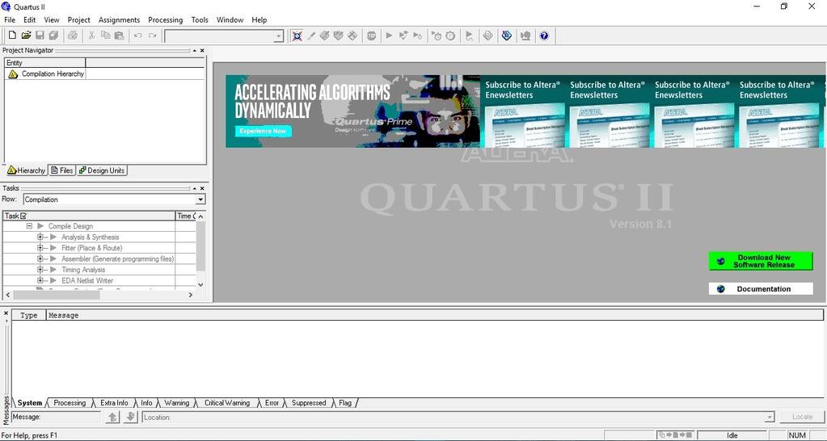Open the File menu
This screenshot has width=827, height=441.
(x=10, y=19)
